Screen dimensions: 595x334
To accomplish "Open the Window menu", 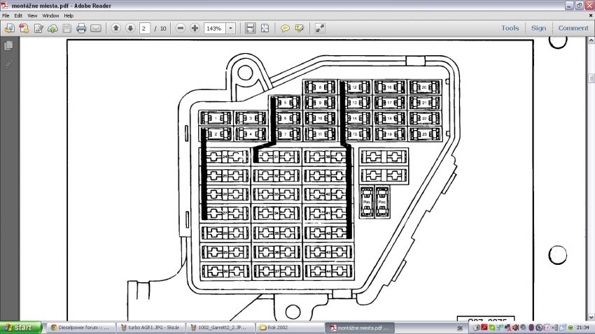I will [x=50, y=15].
